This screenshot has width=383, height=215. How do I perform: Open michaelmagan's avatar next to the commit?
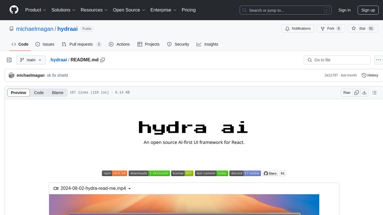[12, 75]
